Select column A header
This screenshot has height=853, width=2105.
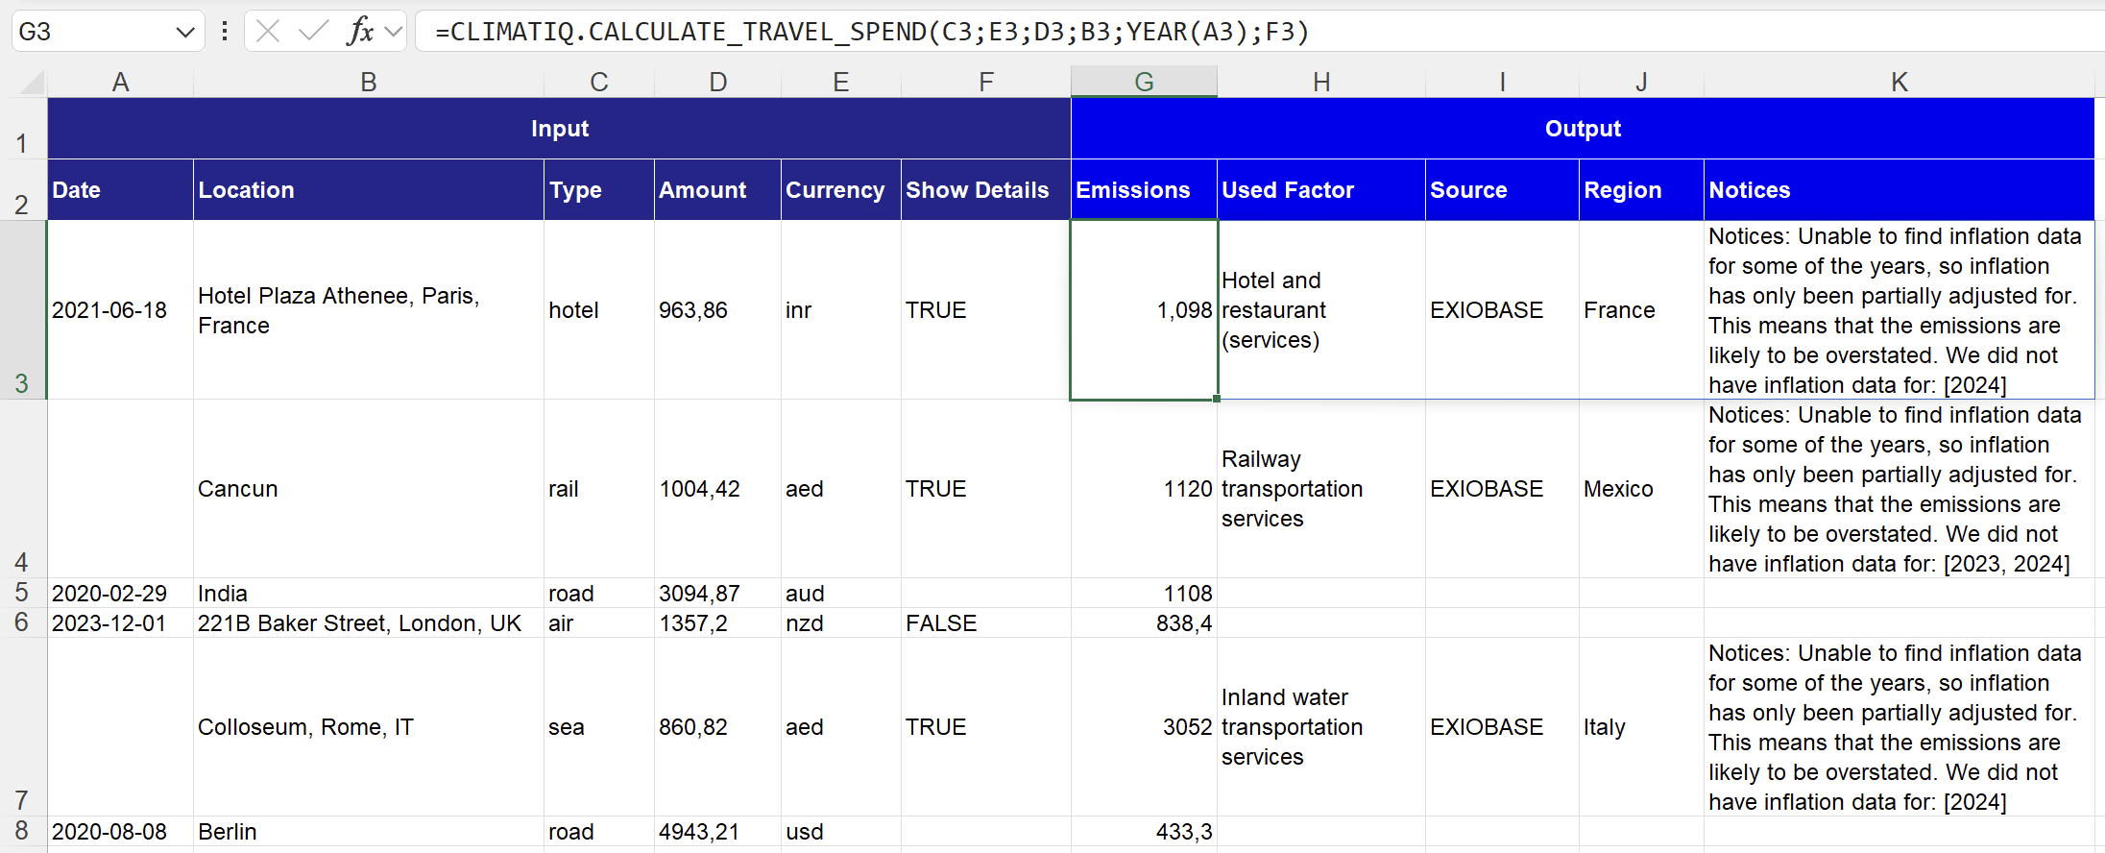(120, 82)
